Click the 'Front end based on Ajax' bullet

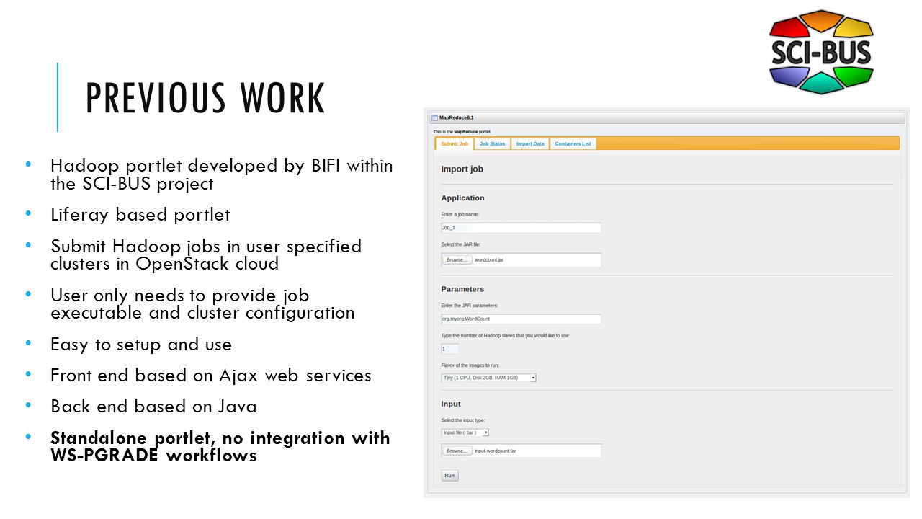pyautogui.click(x=211, y=376)
